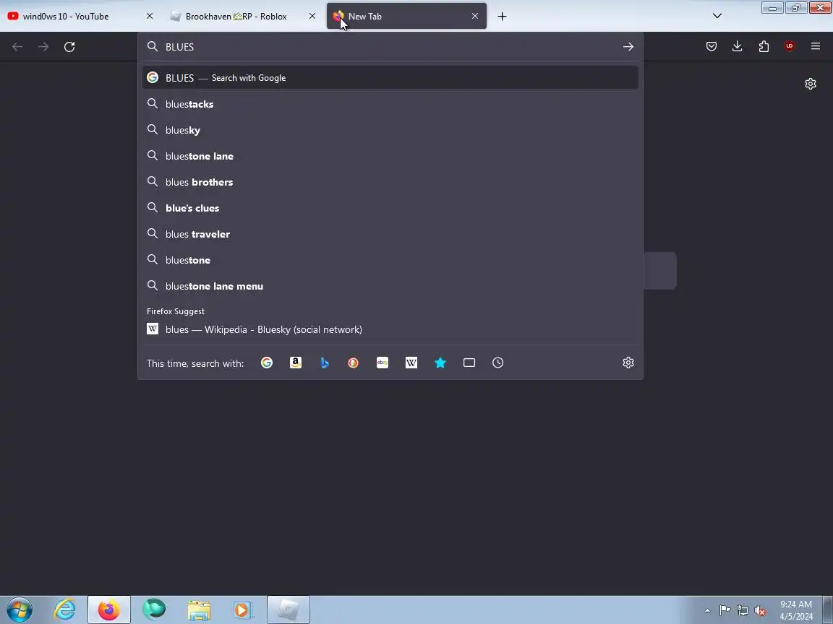
Task: Go back with the back arrow
Action: [x=17, y=47]
